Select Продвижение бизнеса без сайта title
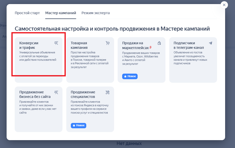This screenshot has height=148, width=235. [x=35, y=94]
